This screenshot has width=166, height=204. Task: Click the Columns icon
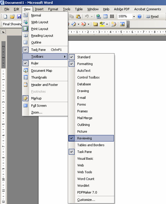coord(112,17)
